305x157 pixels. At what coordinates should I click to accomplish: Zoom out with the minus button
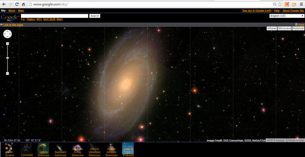point(7,73)
